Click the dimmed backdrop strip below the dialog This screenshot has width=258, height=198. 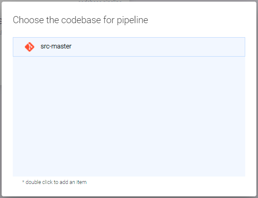[129, 197]
